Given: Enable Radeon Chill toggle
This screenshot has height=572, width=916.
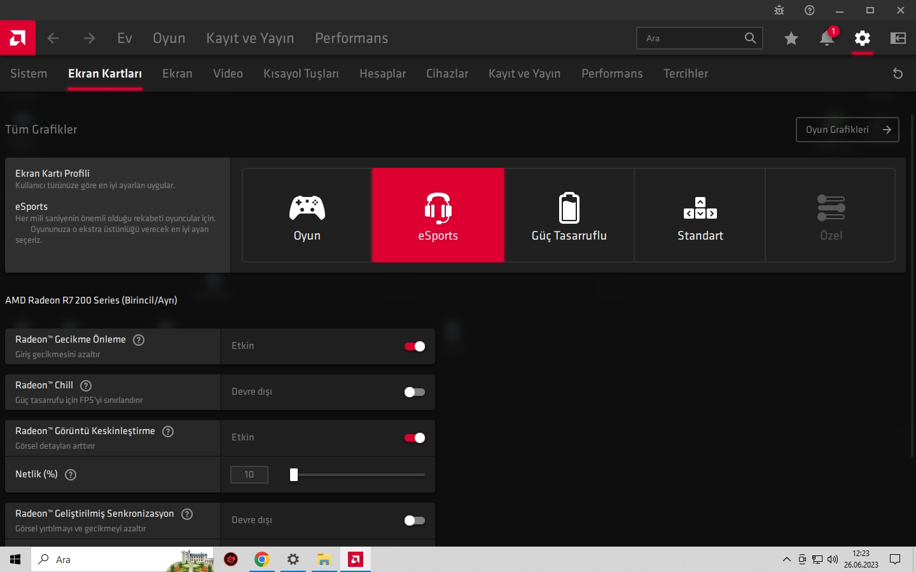Looking at the screenshot, I should click(x=415, y=392).
